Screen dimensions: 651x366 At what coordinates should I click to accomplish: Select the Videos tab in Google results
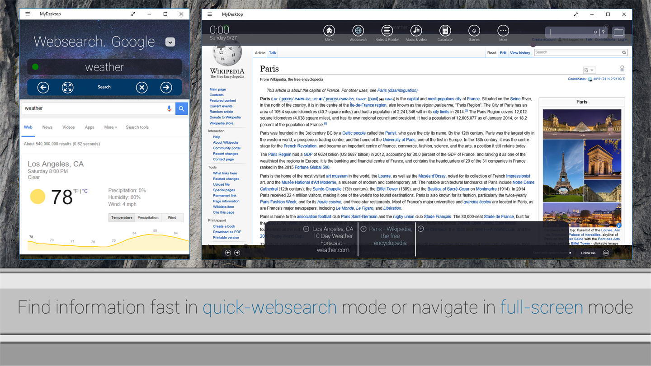click(68, 127)
